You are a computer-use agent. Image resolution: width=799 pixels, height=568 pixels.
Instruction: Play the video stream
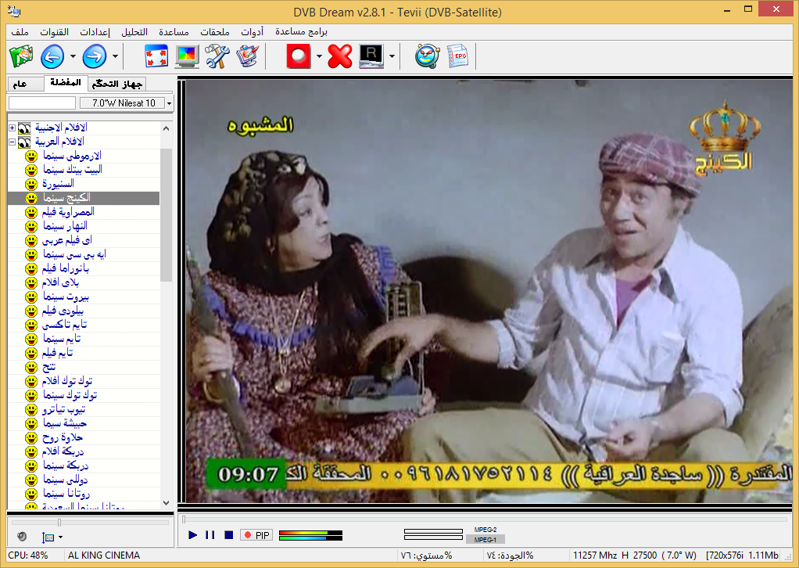click(x=192, y=535)
